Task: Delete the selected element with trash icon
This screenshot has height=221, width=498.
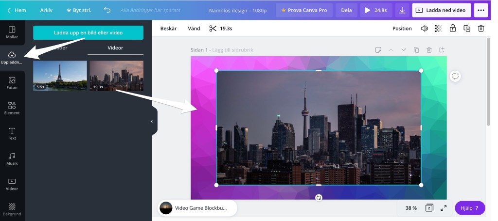Action: coord(480,29)
